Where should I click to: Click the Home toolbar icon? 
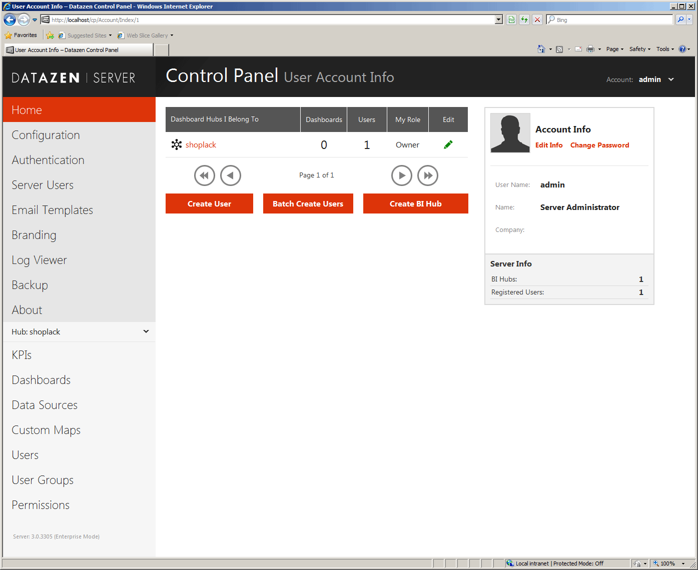pos(541,49)
